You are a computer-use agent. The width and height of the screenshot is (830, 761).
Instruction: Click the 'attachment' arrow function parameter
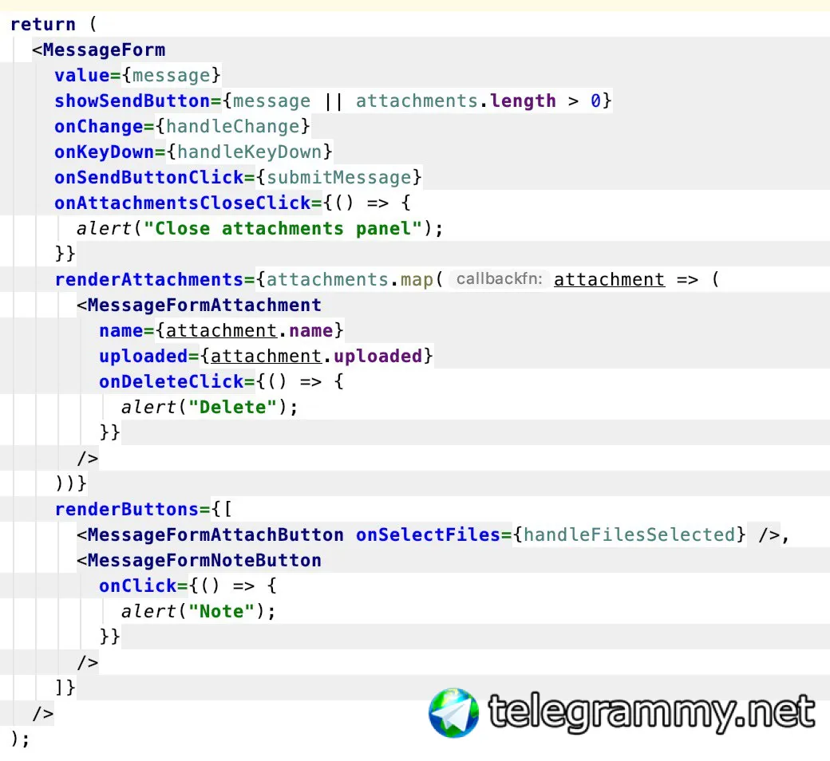tap(609, 279)
